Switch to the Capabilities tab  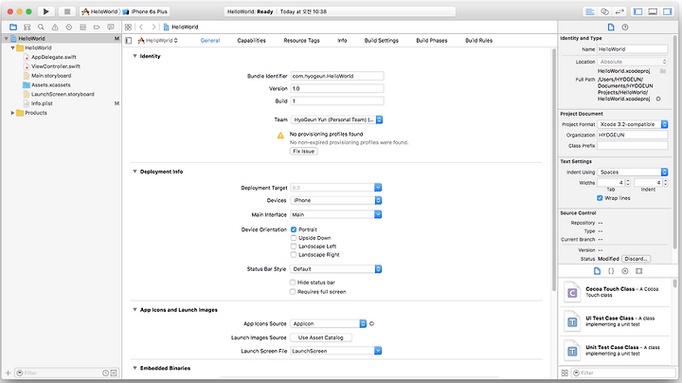pos(251,41)
